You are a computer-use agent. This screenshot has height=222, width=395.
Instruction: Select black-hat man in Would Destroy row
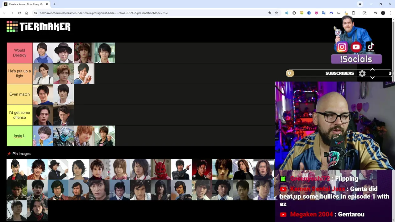point(64,53)
